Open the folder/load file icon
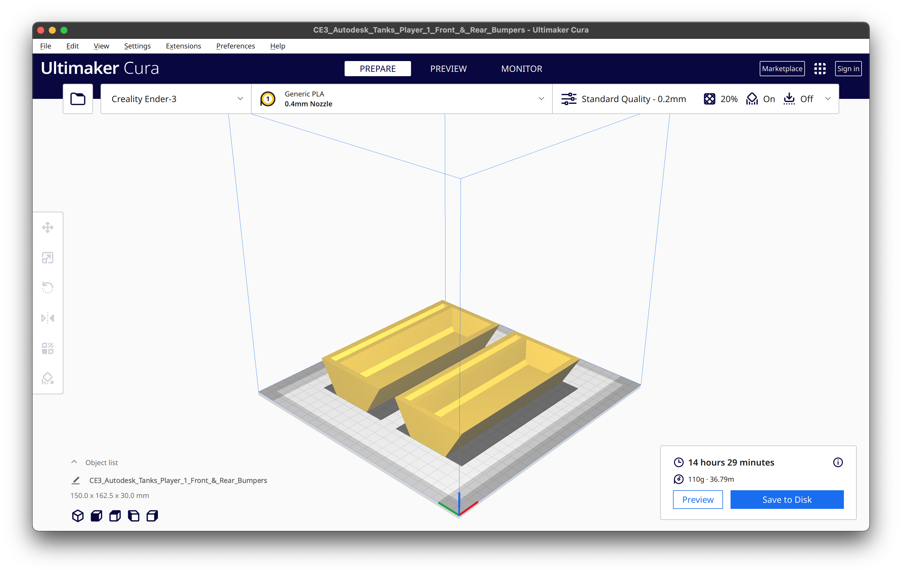Viewport: 902px width, 574px height. [x=78, y=99]
